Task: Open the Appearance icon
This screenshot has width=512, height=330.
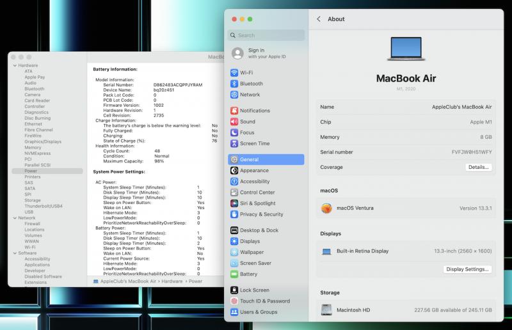Action: pyautogui.click(x=234, y=170)
